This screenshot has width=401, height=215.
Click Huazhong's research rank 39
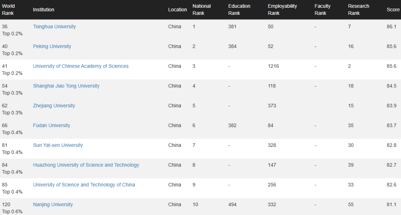pyautogui.click(x=351, y=165)
